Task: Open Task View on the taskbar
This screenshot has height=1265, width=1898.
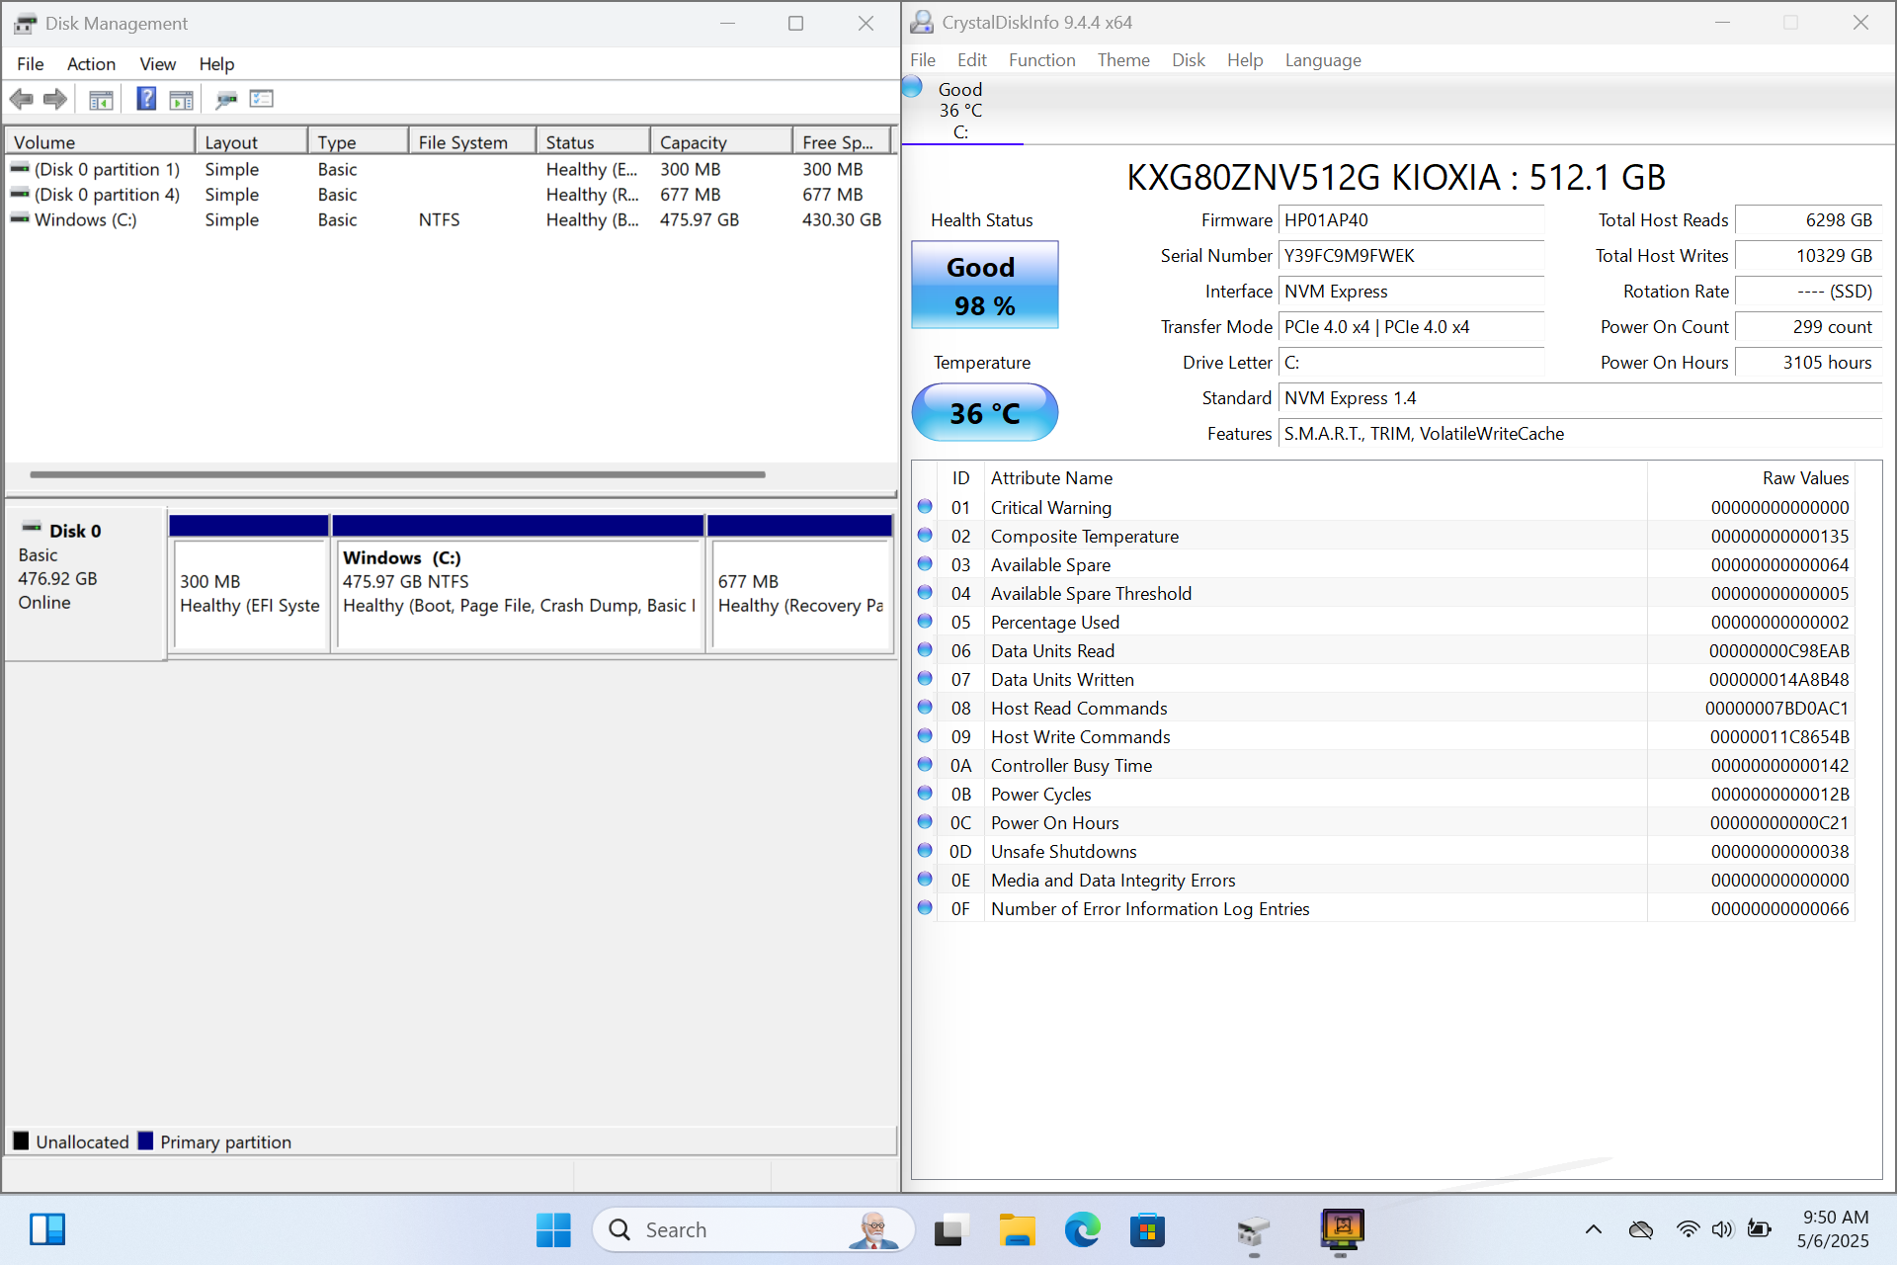Action: click(949, 1229)
